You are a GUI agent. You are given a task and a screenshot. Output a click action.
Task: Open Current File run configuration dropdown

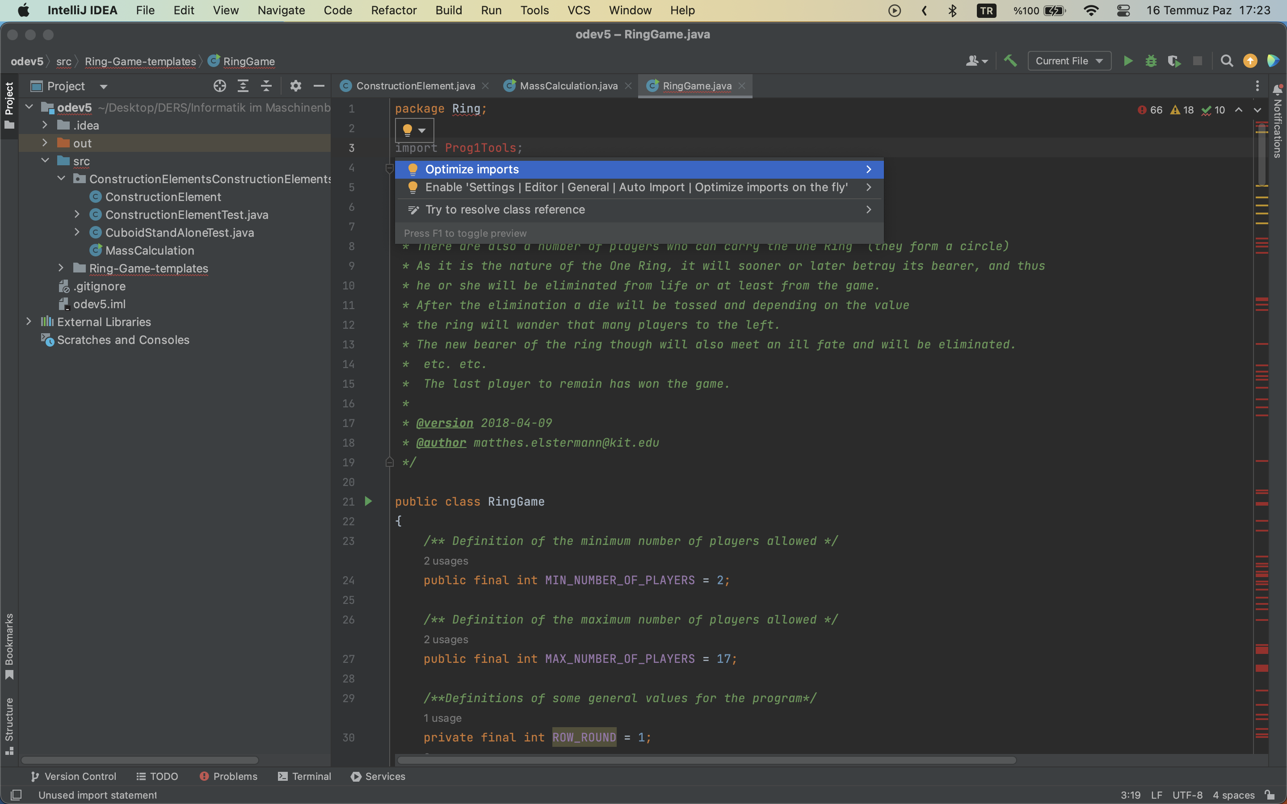point(1069,61)
